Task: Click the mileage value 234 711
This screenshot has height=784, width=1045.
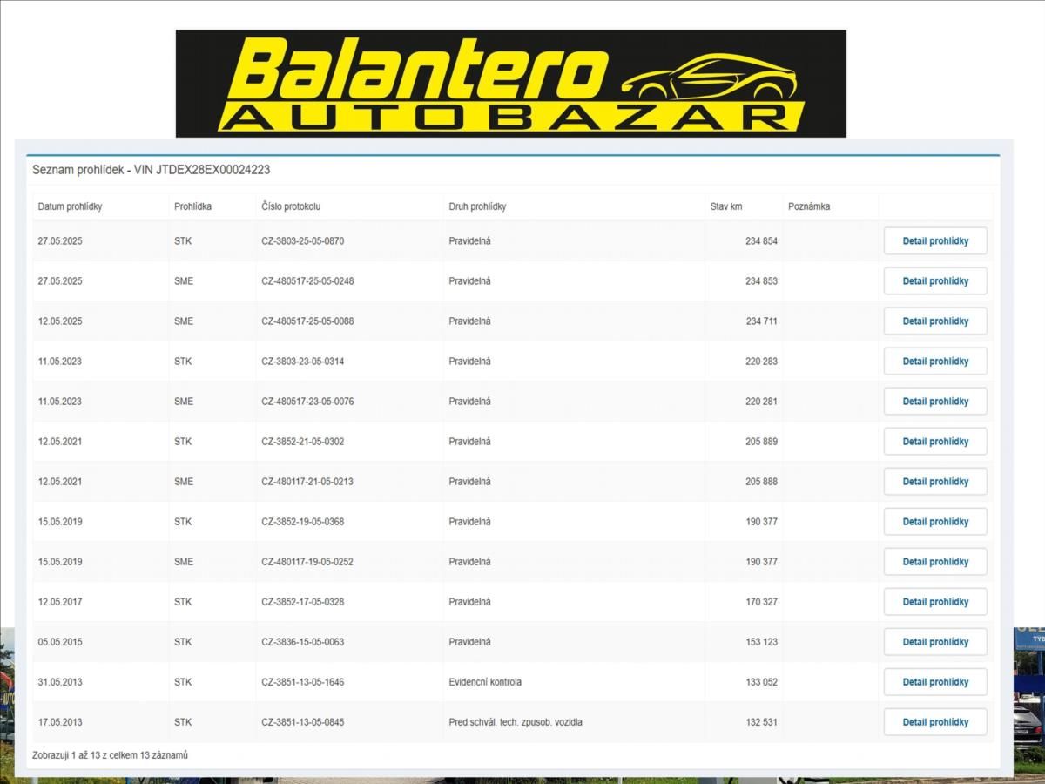Action: (761, 321)
